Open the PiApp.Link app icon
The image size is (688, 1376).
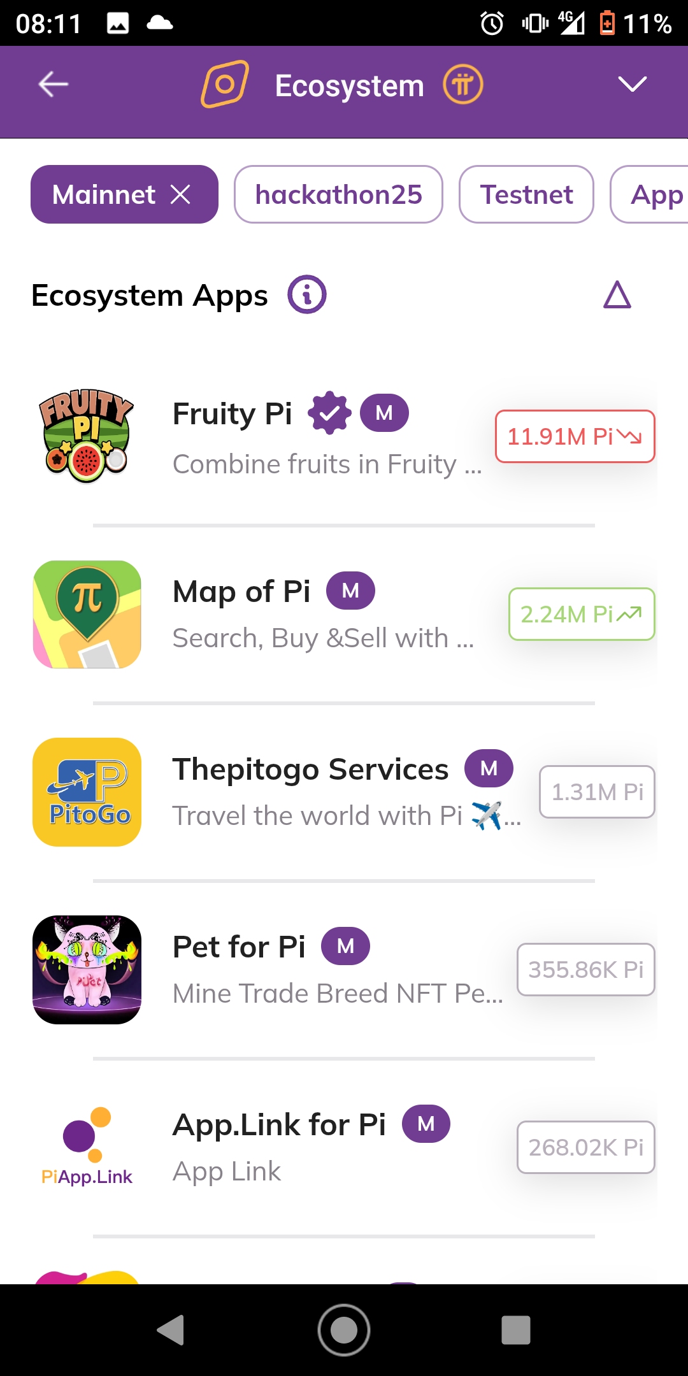pyautogui.click(x=87, y=1147)
